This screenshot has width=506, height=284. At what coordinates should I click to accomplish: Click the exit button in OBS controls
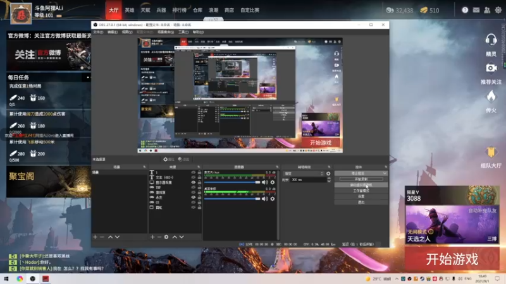coord(361,202)
